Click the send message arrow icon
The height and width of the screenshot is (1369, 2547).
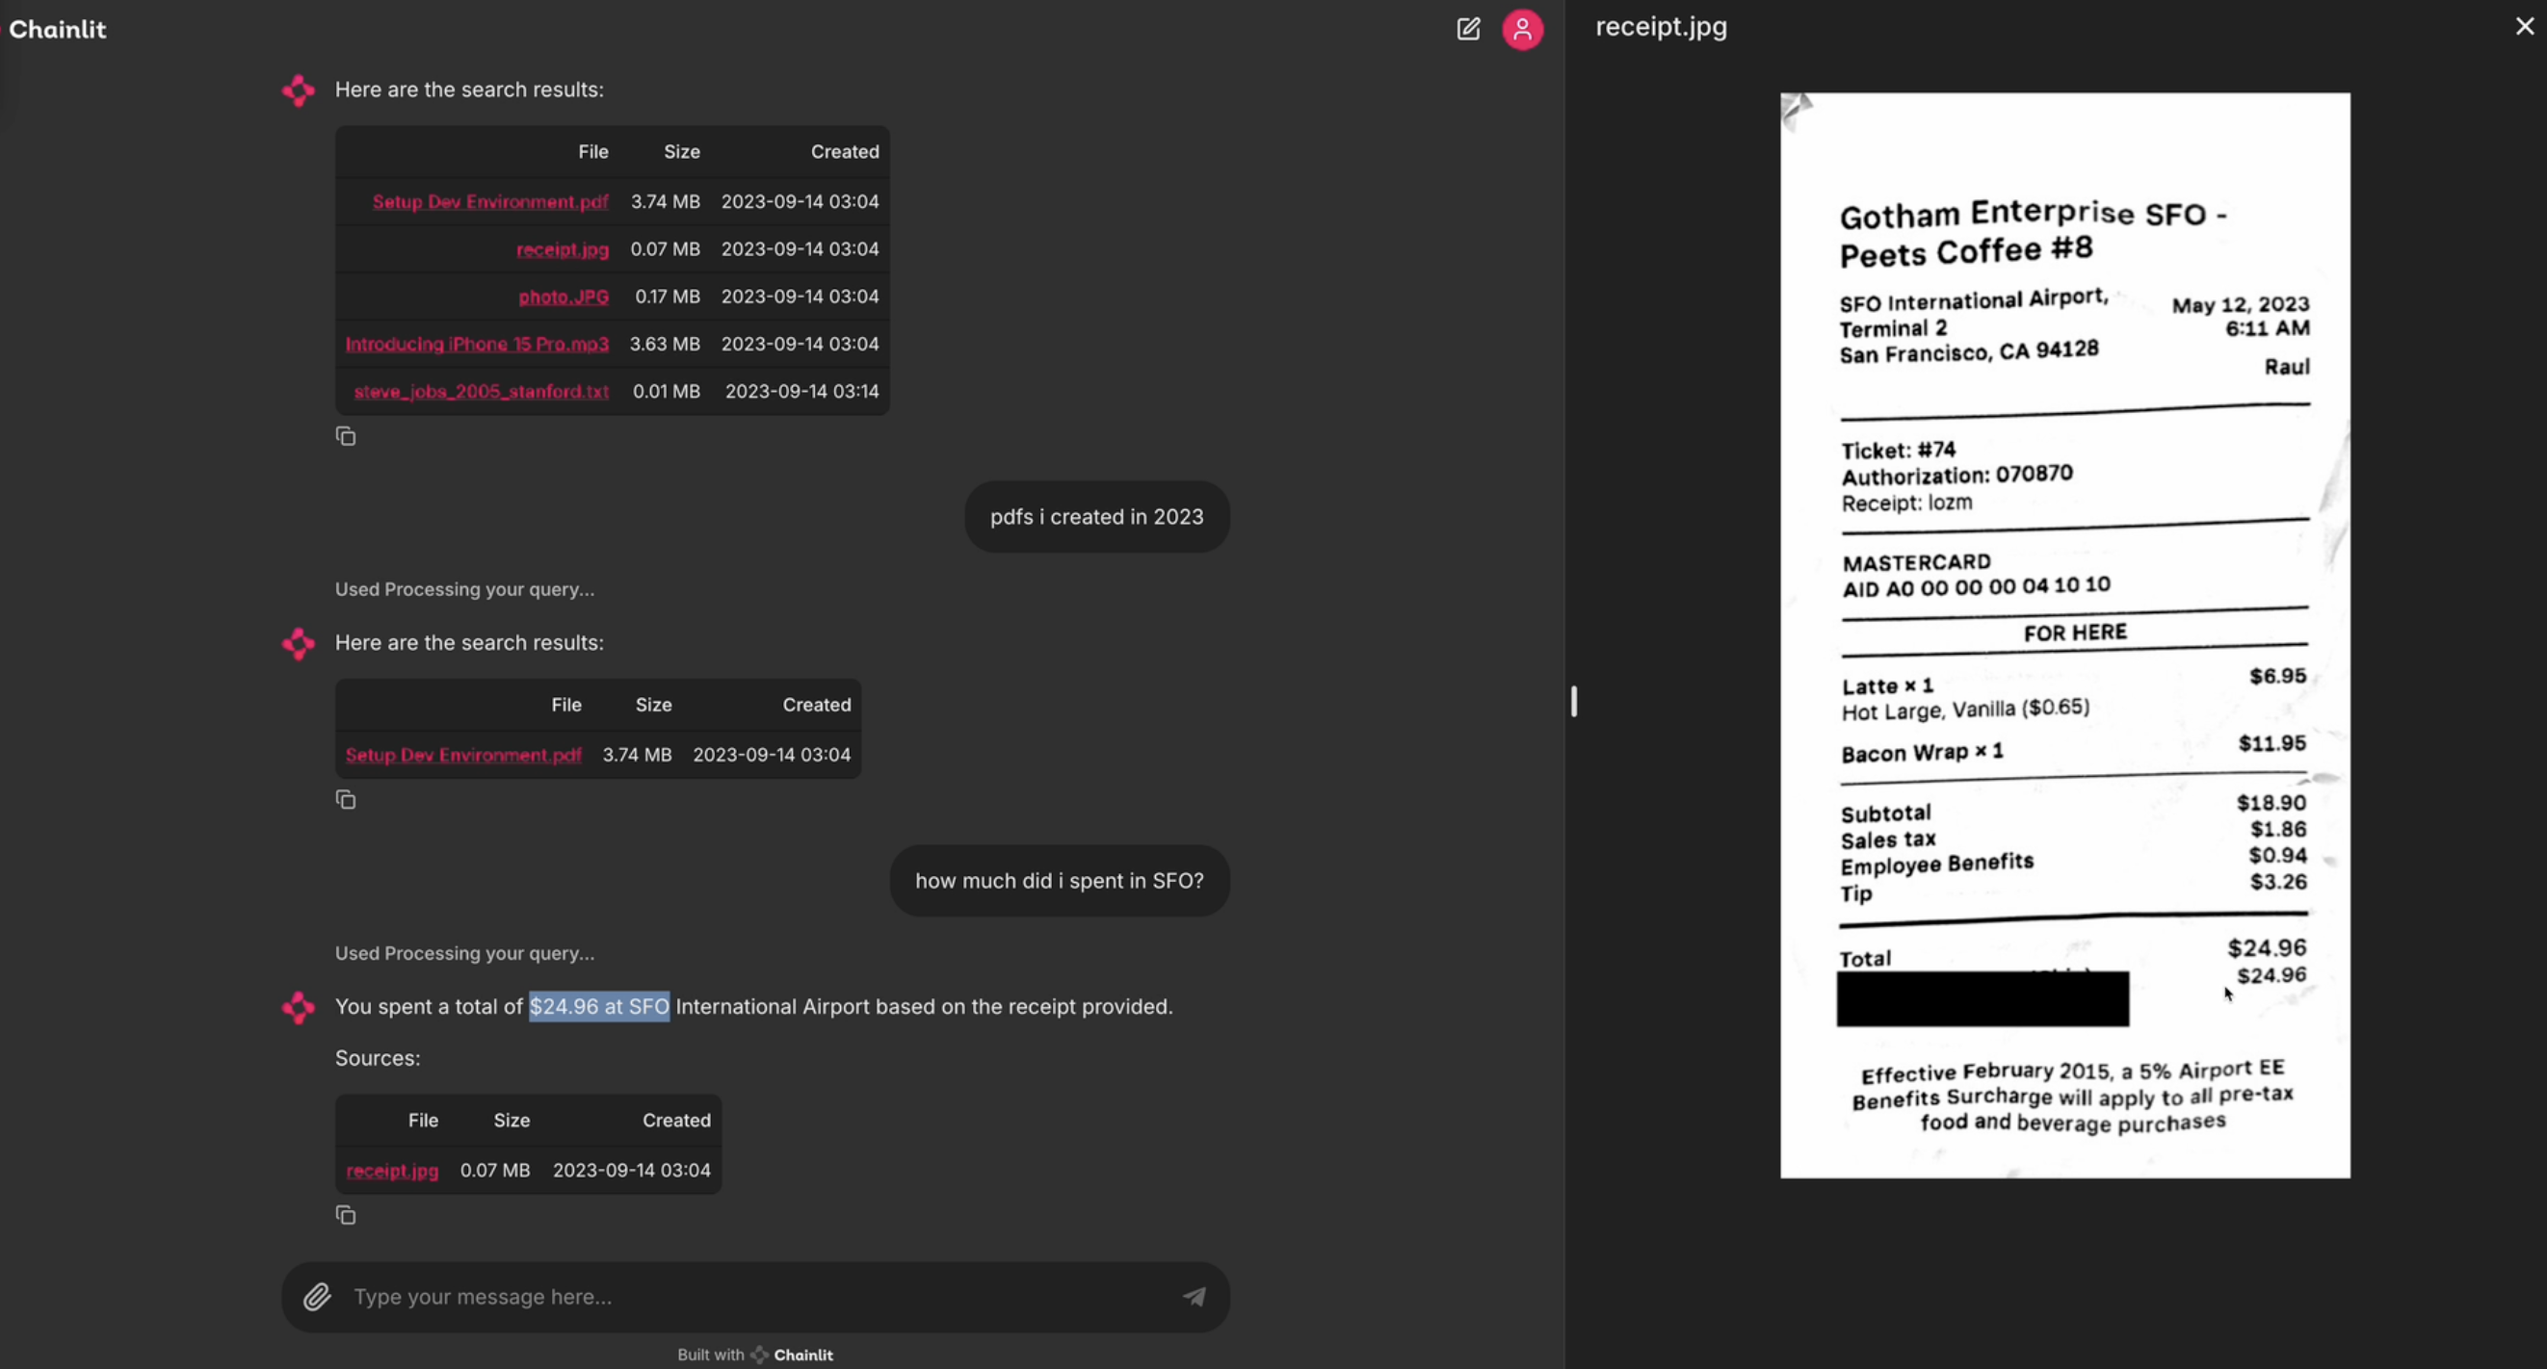click(x=1195, y=1296)
